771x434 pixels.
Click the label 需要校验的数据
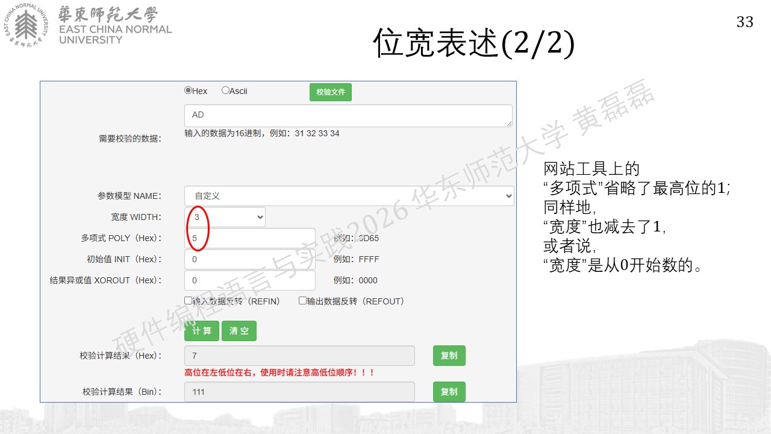tap(130, 139)
